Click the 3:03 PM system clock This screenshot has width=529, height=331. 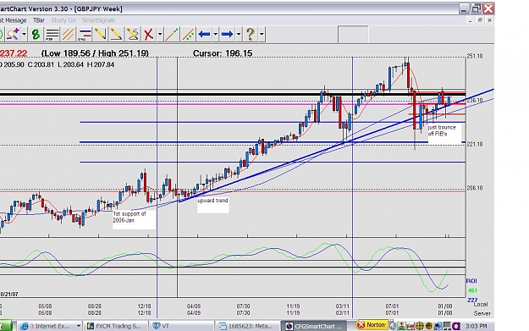click(476, 326)
